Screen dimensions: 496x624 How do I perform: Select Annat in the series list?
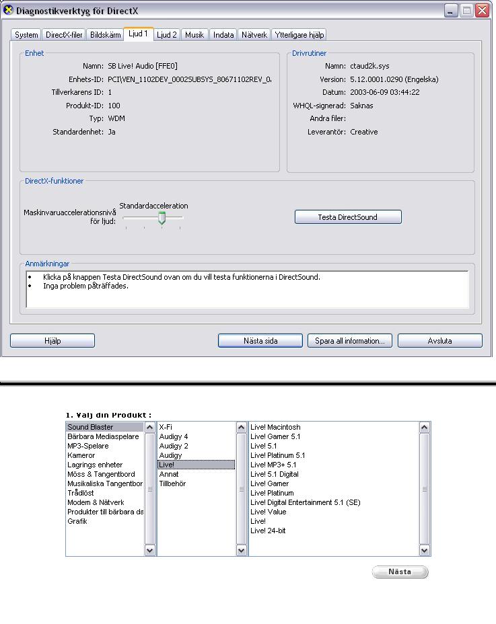click(197, 474)
